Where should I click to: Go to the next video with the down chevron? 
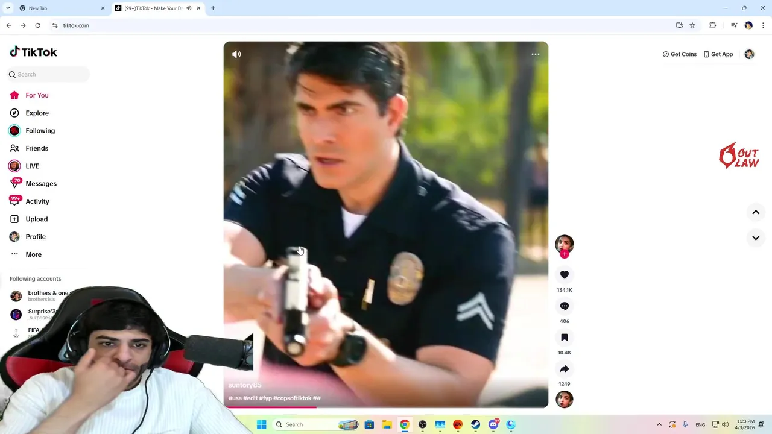click(756, 238)
